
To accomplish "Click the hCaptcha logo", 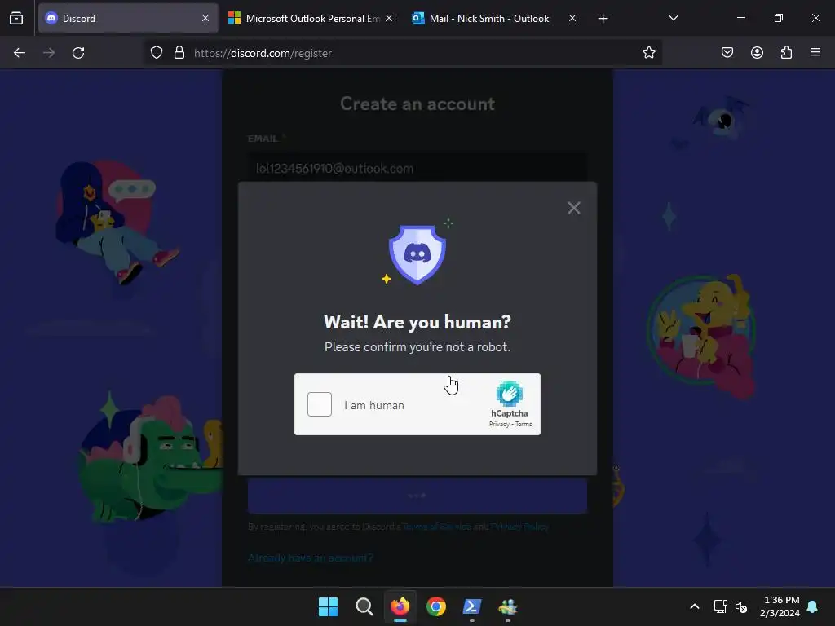I will (x=509, y=394).
